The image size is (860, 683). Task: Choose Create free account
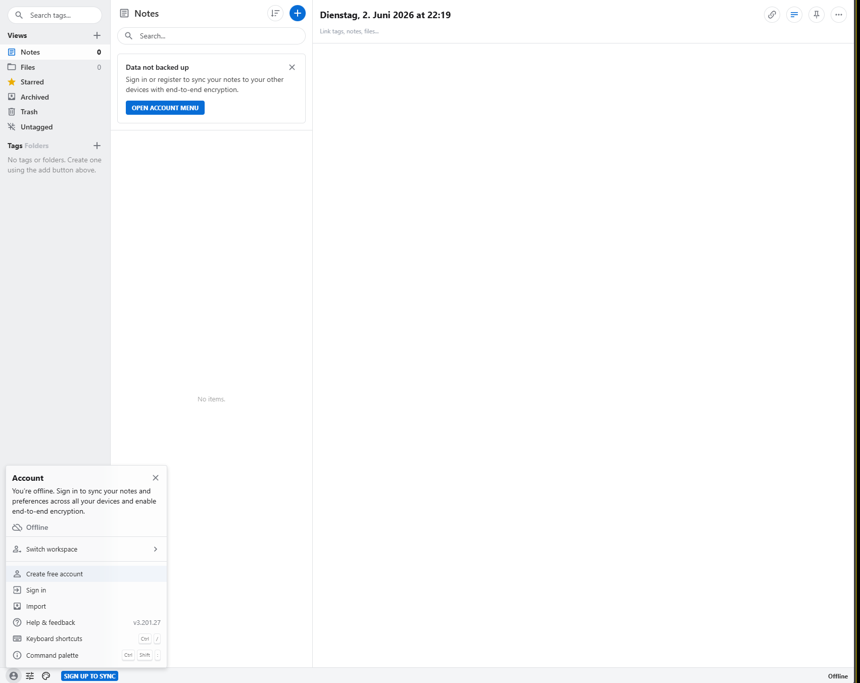pos(86,574)
